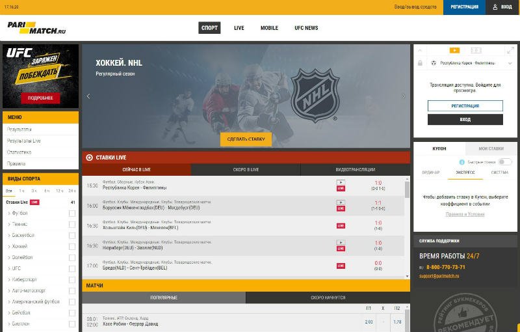This screenshot has width=520, height=332.
Task: Go to the next banner slide arrow
Action: (403, 96)
